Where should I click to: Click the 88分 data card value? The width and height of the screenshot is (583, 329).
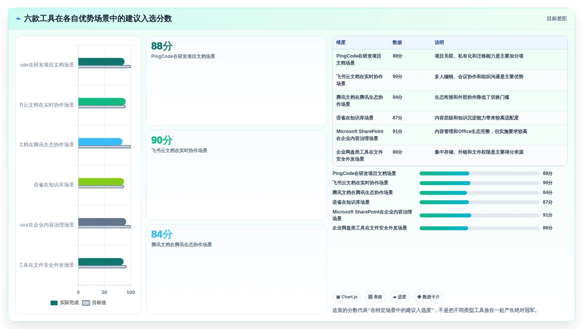162,46
